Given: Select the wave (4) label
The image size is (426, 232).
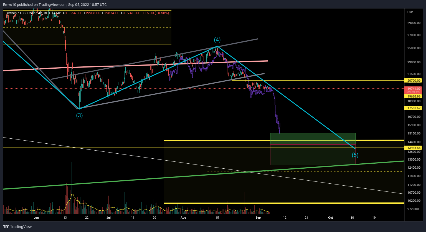Looking at the screenshot, I should [217, 40].
